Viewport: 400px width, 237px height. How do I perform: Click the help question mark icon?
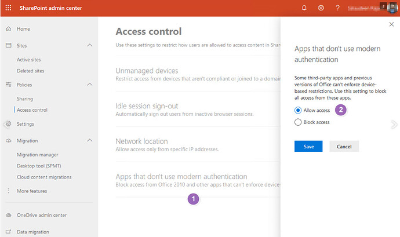[337, 8]
